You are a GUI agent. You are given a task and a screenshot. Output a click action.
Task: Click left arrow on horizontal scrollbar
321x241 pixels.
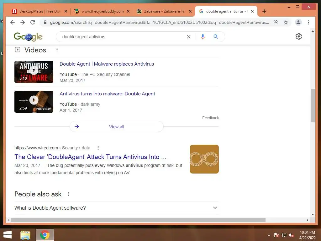[x=8, y=220]
